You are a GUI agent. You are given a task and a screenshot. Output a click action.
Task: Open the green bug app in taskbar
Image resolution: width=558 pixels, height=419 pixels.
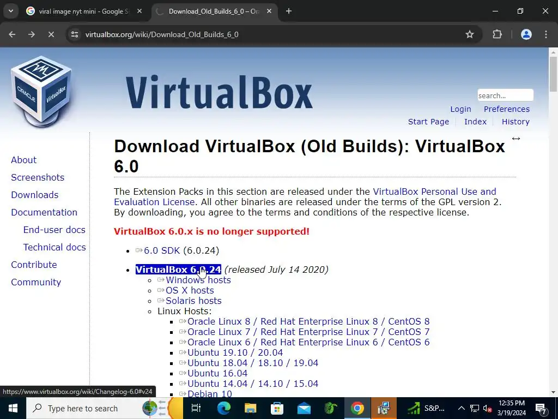pos(331,408)
